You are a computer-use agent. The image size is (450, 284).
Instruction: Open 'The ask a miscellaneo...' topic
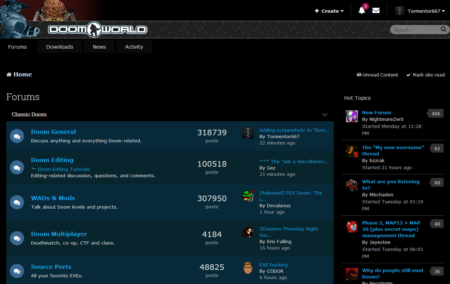(293, 161)
